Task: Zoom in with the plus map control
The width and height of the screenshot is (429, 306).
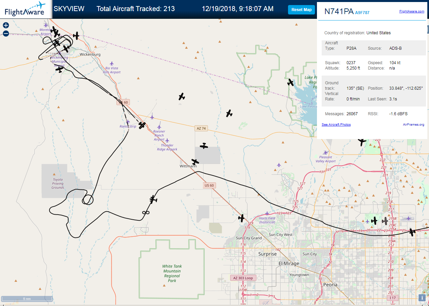Action: pyautogui.click(x=6, y=25)
